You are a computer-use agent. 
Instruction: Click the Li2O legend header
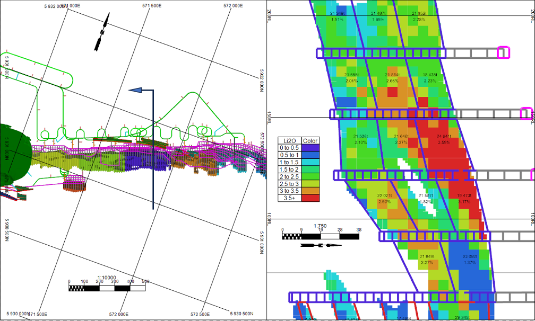(x=290, y=140)
